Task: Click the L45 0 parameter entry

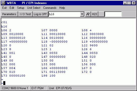Action: 6,57
